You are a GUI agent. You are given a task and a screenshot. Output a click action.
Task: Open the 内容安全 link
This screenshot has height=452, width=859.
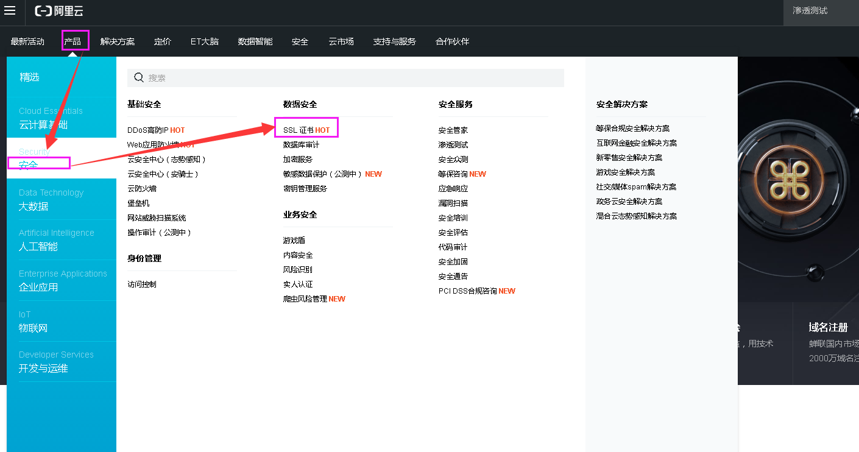298,255
